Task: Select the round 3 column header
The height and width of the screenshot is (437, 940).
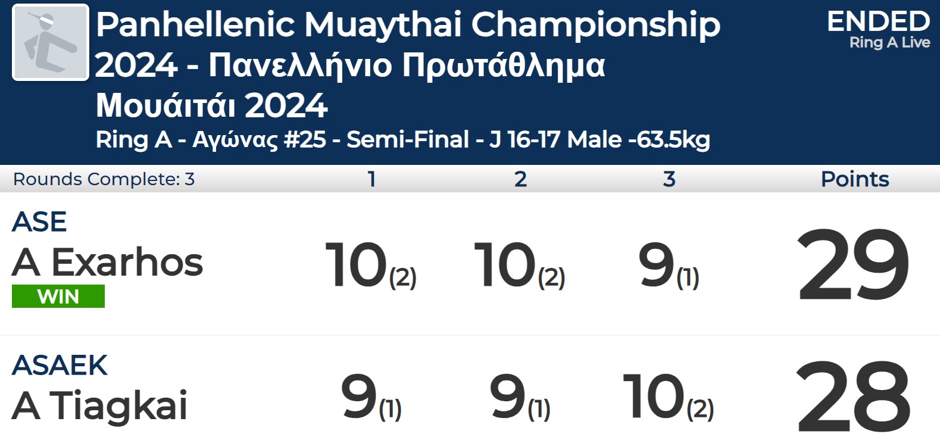Action: 669,179
